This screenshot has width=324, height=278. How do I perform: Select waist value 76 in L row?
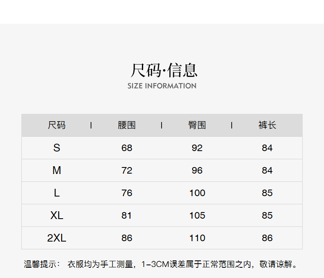pos(127,193)
